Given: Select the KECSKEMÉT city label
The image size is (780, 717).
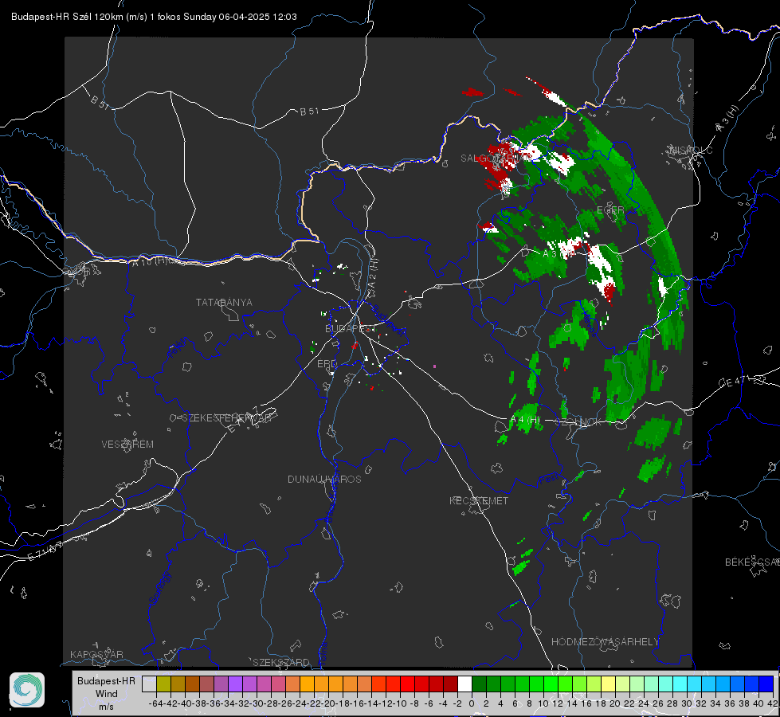Looking at the screenshot, I should pyautogui.click(x=479, y=500).
